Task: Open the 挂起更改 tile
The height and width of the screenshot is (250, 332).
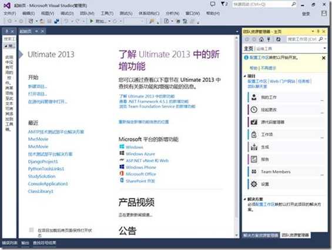Action: [x=286, y=109]
